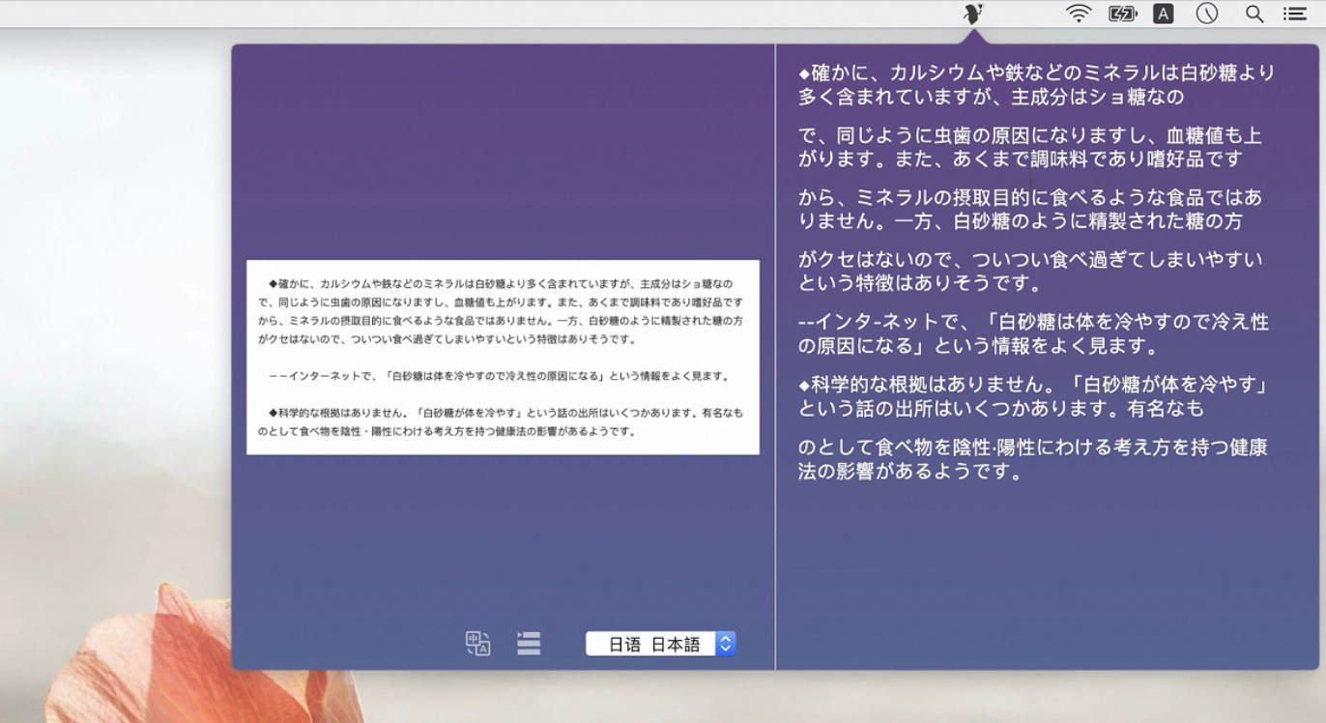This screenshot has width=1326, height=723.
Task: Click the clock icon in the menu bar
Action: click(1207, 14)
